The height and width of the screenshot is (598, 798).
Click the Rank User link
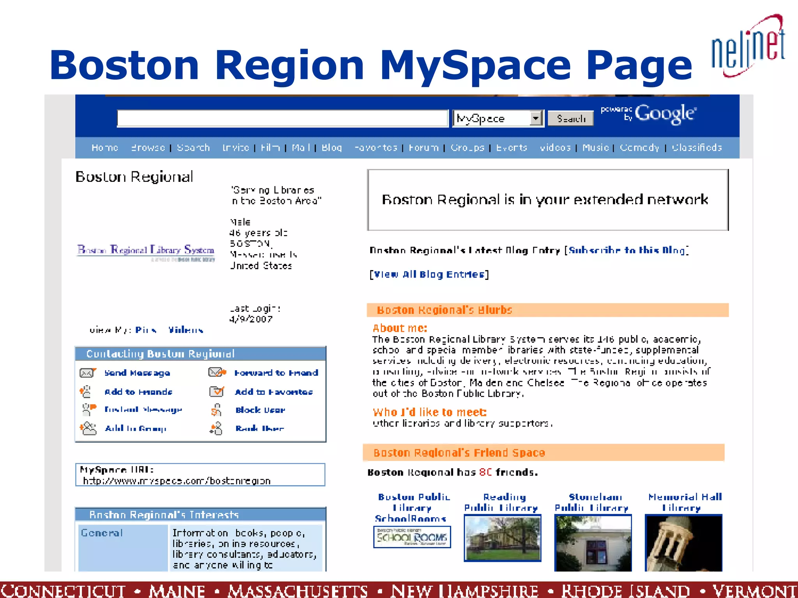(260, 428)
